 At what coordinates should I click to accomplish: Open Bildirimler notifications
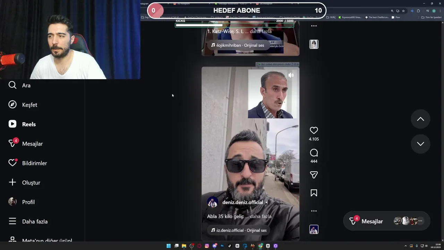[27, 163]
